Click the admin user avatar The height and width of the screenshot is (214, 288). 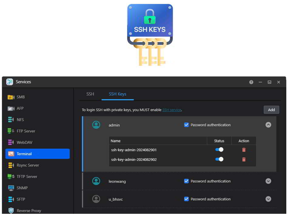[x=96, y=125]
